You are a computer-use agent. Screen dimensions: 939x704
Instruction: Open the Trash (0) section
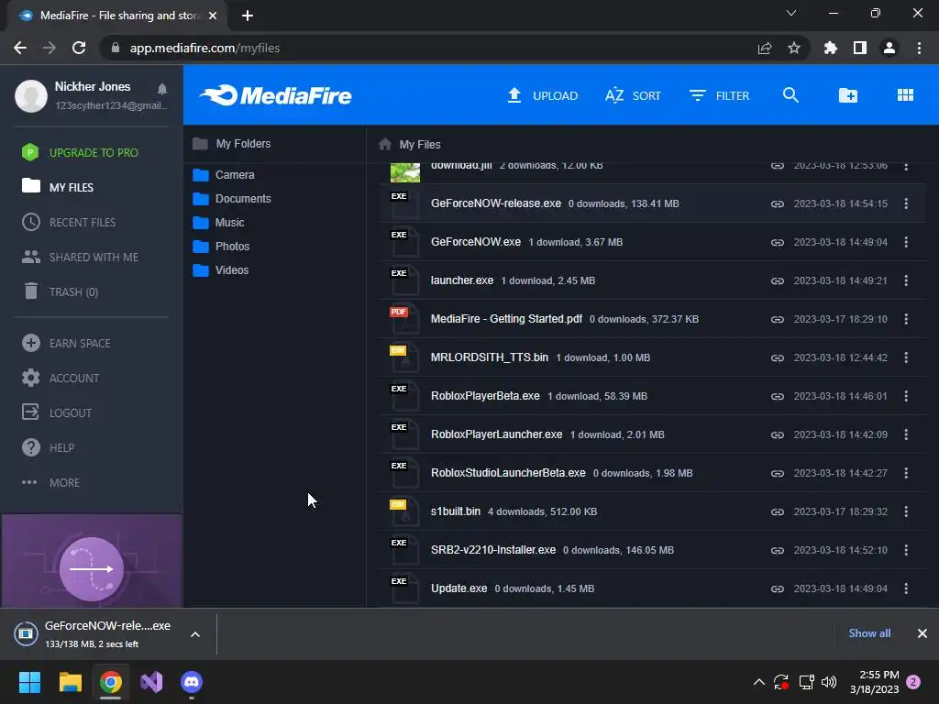tap(60, 291)
